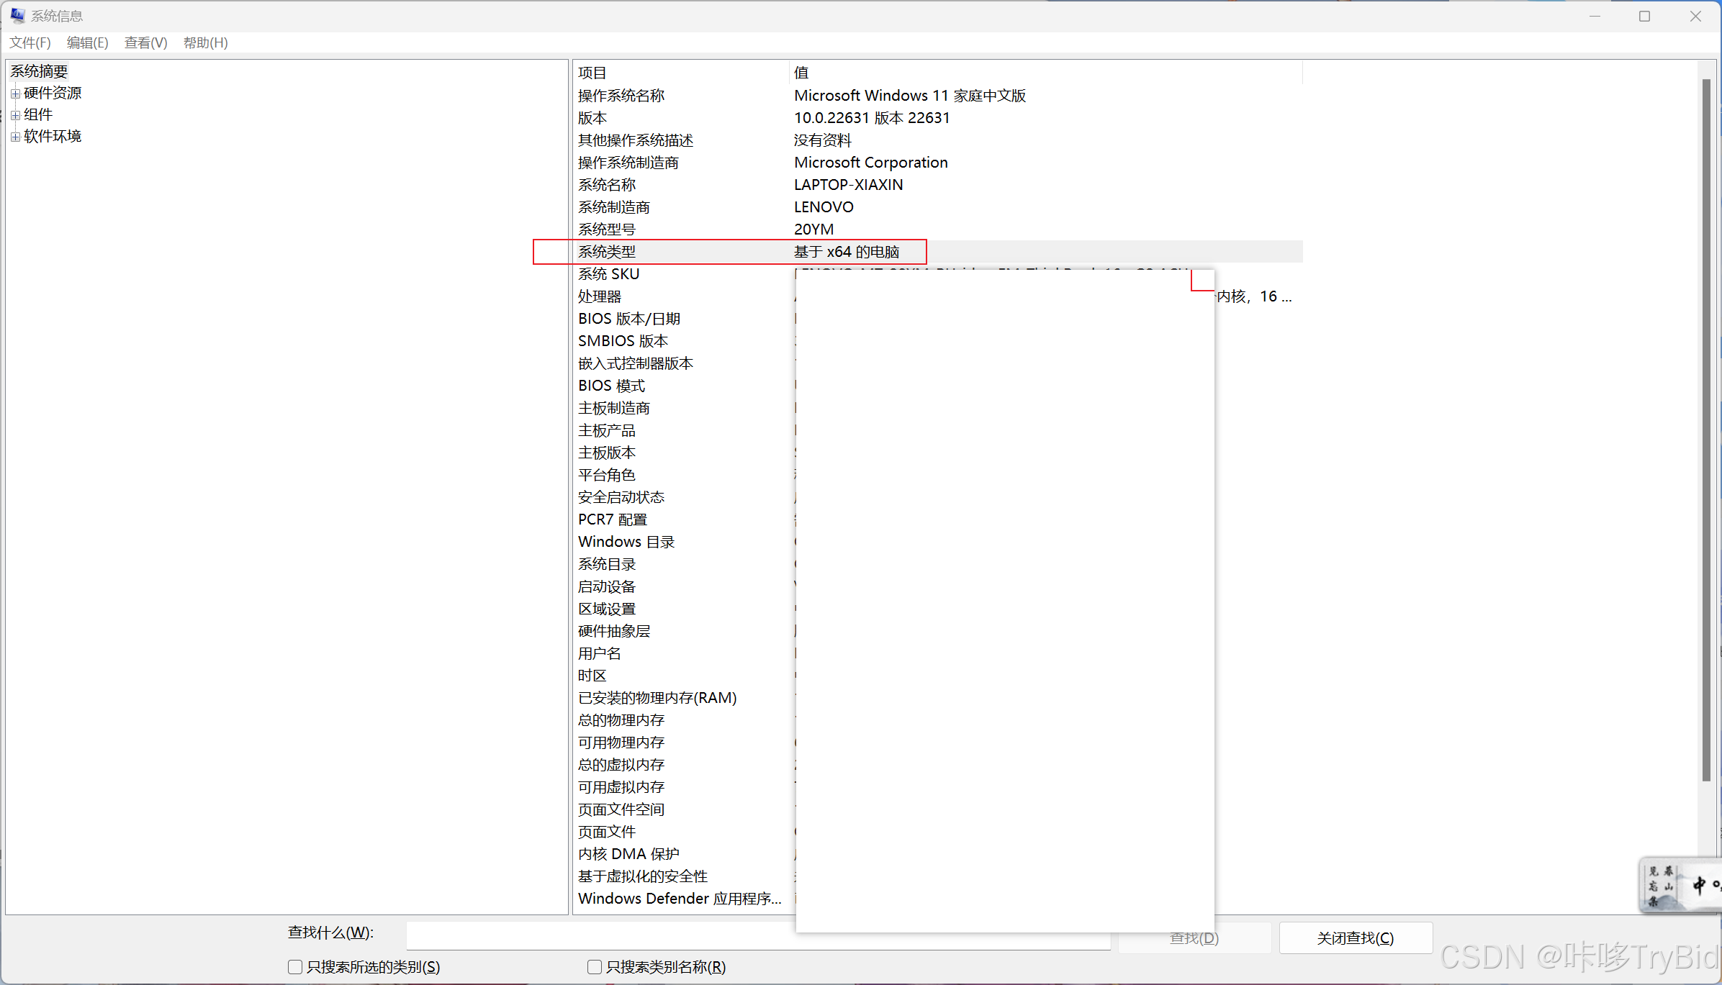Viewport: 1722px width, 985px height.
Task: Click the LAPTOP-XIAXIN value
Action: point(849,185)
